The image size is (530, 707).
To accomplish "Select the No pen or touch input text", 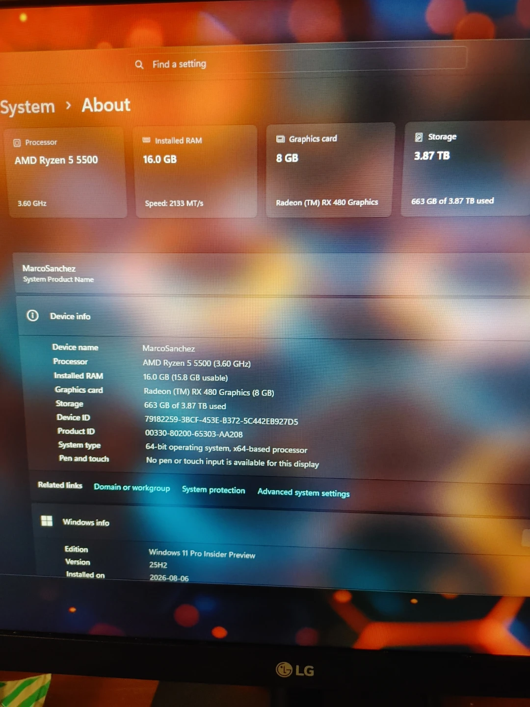I will pos(233,462).
